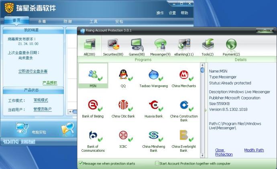Click scroll down arrow in Programs list
277x169 pixels.
(x=202, y=155)
